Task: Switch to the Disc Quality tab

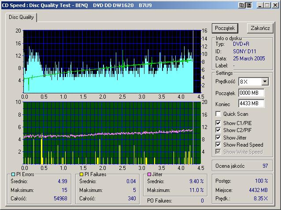Action: click(21, 17)
